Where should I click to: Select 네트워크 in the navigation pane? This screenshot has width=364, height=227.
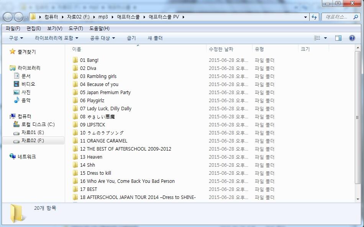[27, 157]
